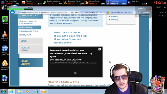The width and height of the screenshot is (167, 94).
Task: Jump to How the Scam Works
Action: coord(67,32)
